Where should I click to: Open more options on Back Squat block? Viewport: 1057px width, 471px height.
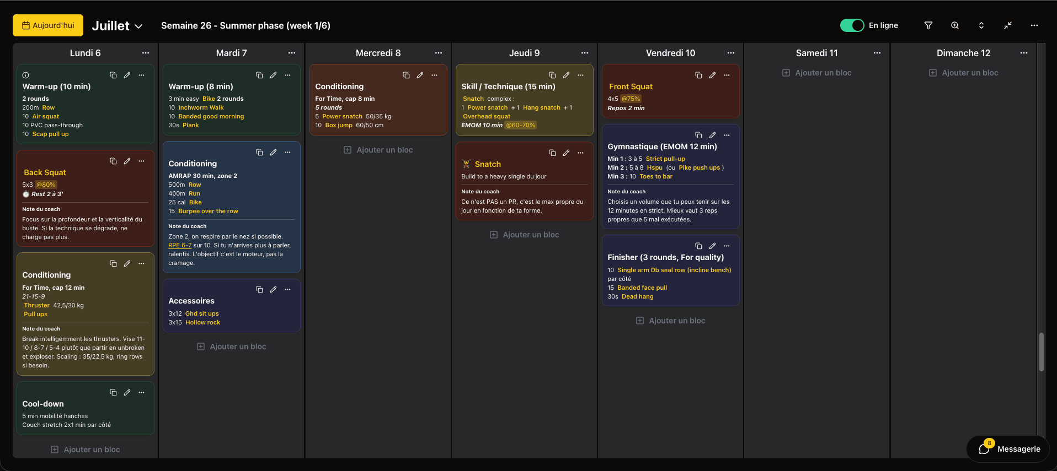click(x=142, y=161)
